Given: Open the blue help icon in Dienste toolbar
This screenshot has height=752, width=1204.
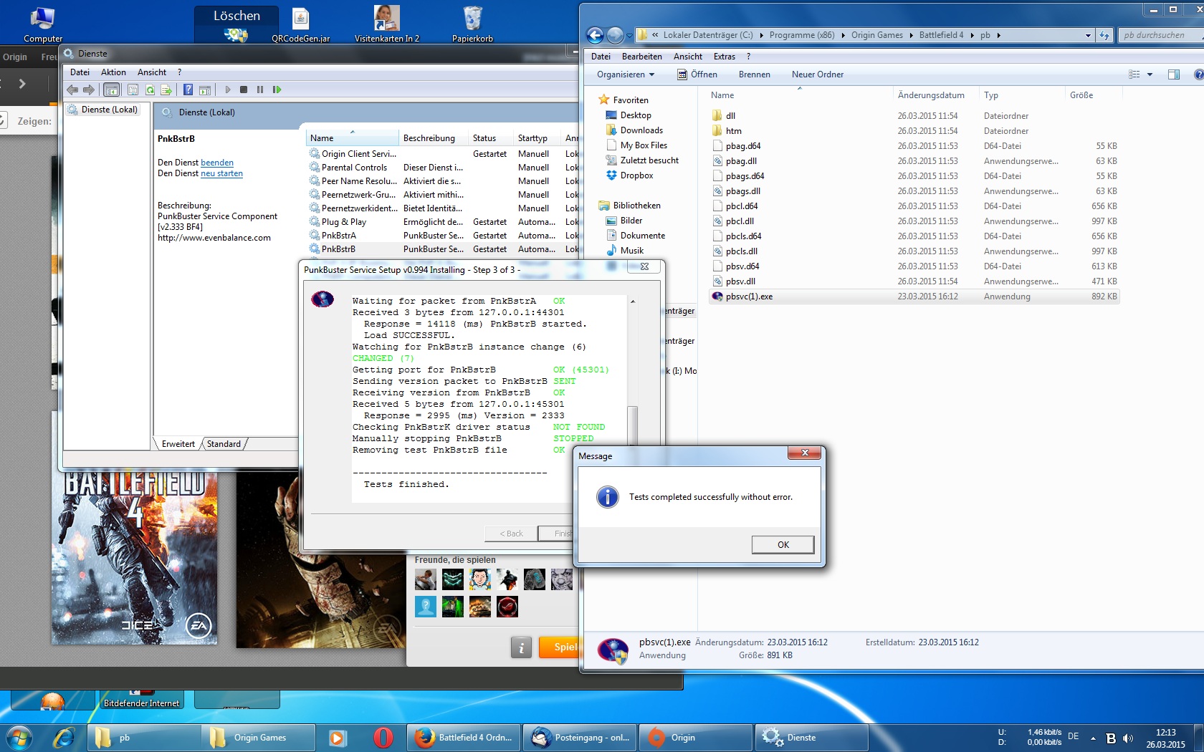Looking at the screenshot, I should point(188,90).
